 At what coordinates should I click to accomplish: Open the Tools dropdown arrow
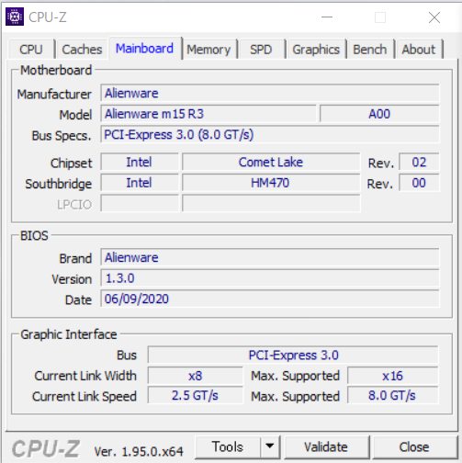click(270, 446)
